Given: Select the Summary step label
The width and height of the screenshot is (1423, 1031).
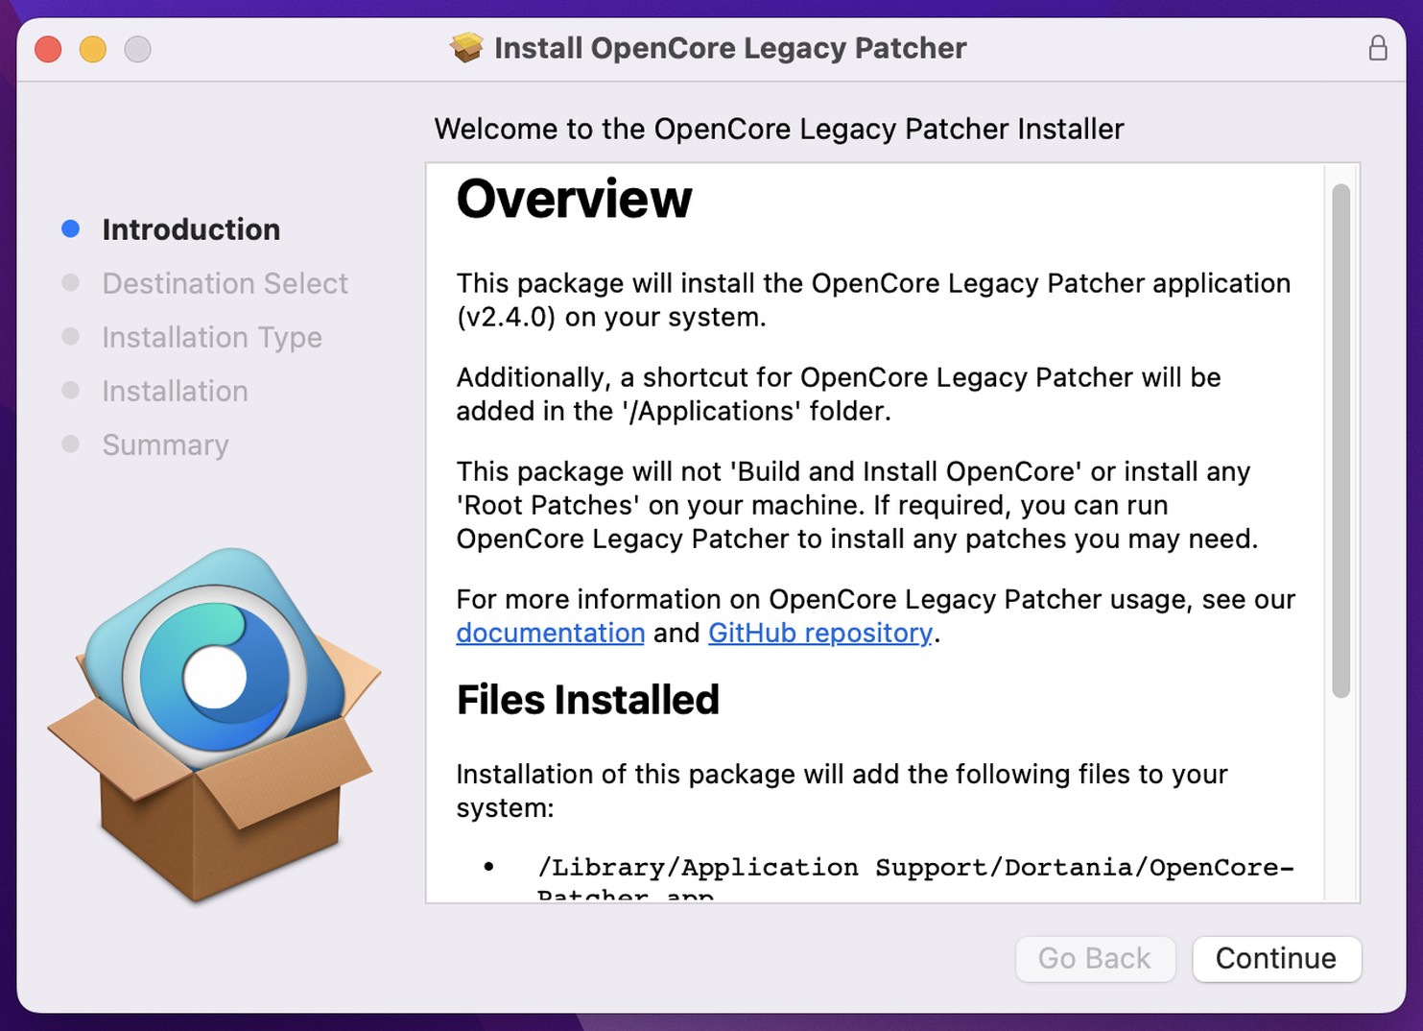Looking at the screenshot, I should tap(165, 445).
